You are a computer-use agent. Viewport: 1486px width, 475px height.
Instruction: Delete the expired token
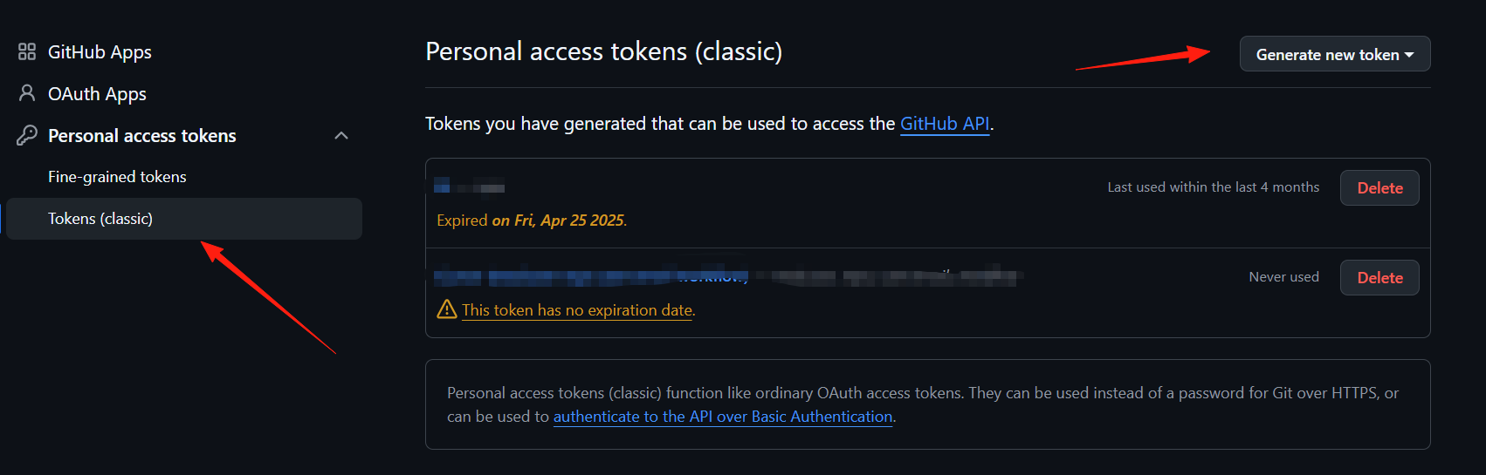(x=1379, y=188)
